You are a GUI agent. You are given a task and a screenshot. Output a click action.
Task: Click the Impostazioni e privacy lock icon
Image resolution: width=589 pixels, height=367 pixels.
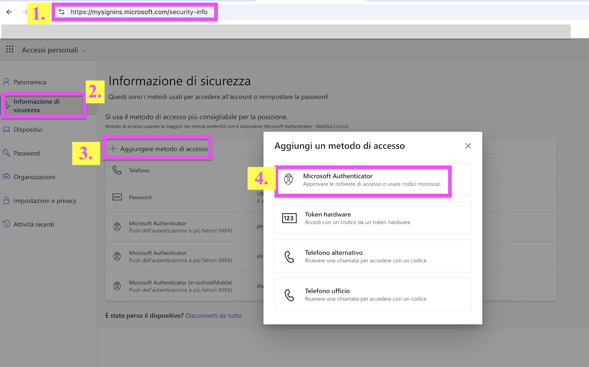(x=6, y=200)
